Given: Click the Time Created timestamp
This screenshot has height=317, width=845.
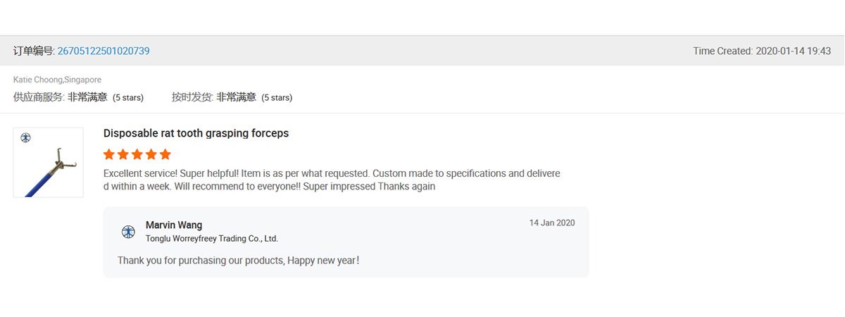Looking at the screenshot, I should point(762,51).
